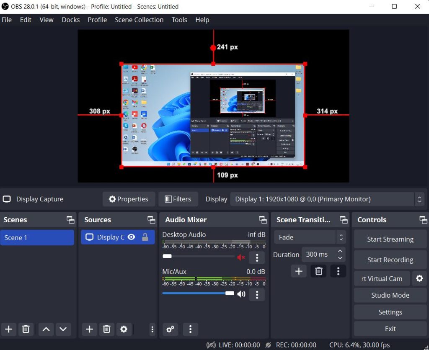429x350 pixels.
Task: Move scene up with arrow icon
Action: 46,329
